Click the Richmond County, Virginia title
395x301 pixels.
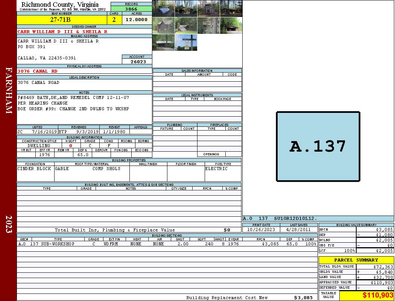pos(60,4)
